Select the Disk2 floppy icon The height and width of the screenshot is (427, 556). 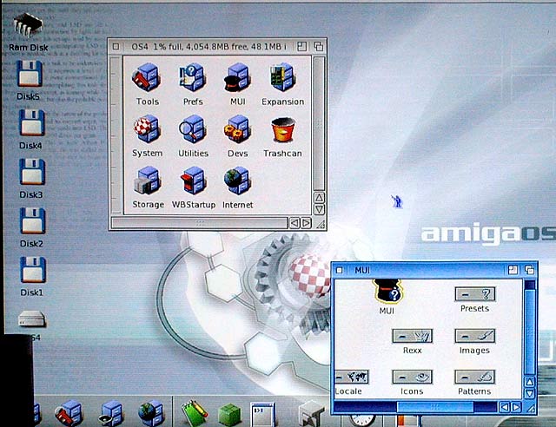coord(33,220)
